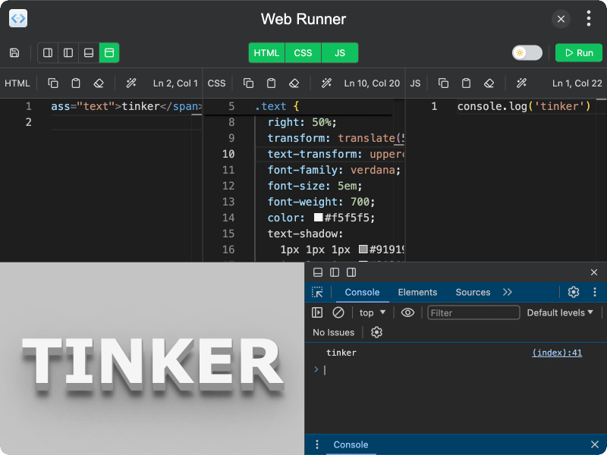Open the top context dropdown
The image size is (607, 455).
pos(372,312)
